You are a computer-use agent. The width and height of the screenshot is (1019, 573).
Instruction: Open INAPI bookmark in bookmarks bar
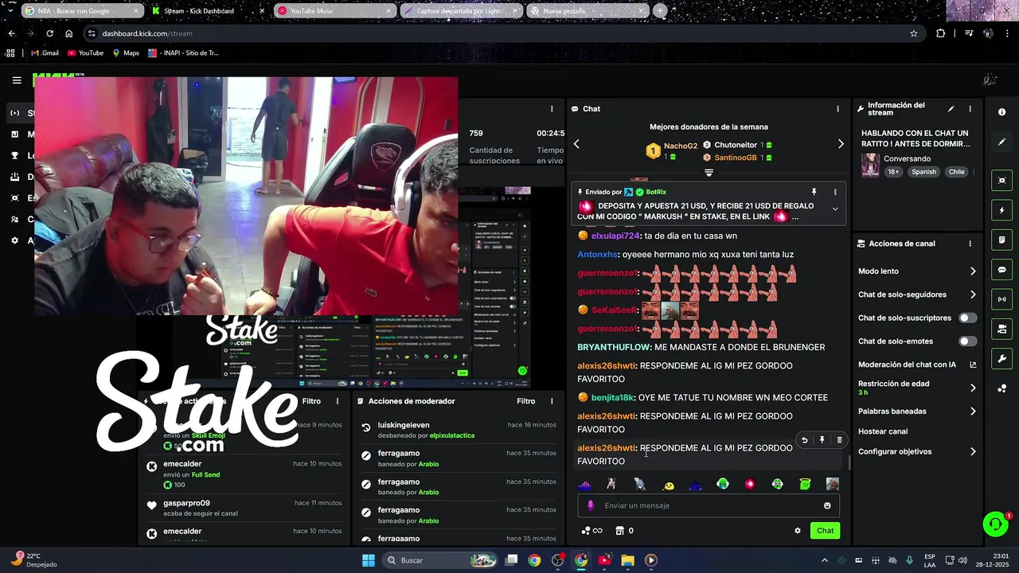(x=183, y=53)
